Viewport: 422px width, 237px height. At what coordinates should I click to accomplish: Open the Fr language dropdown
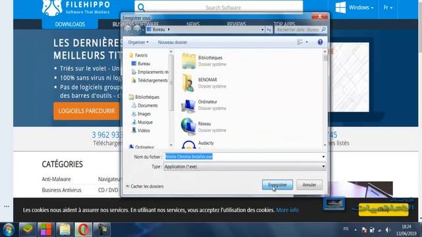tap(388, 7)
